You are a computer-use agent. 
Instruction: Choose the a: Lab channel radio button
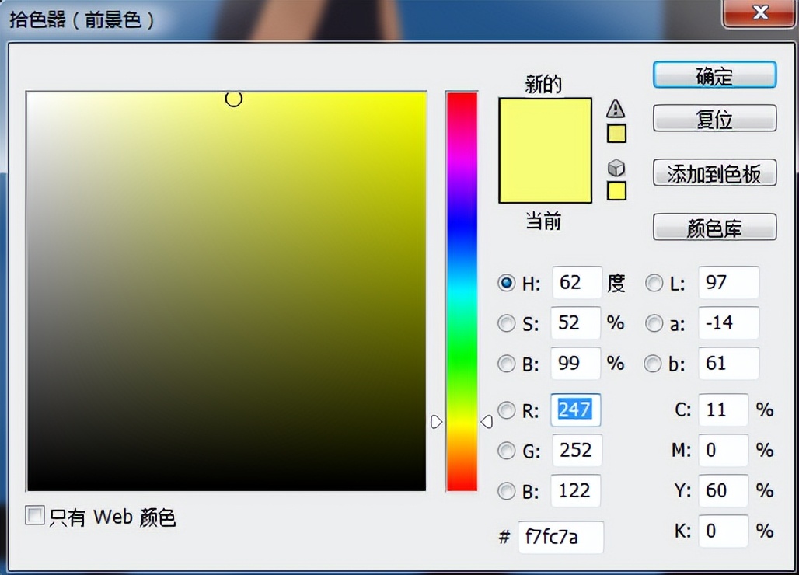pos(654,323)
